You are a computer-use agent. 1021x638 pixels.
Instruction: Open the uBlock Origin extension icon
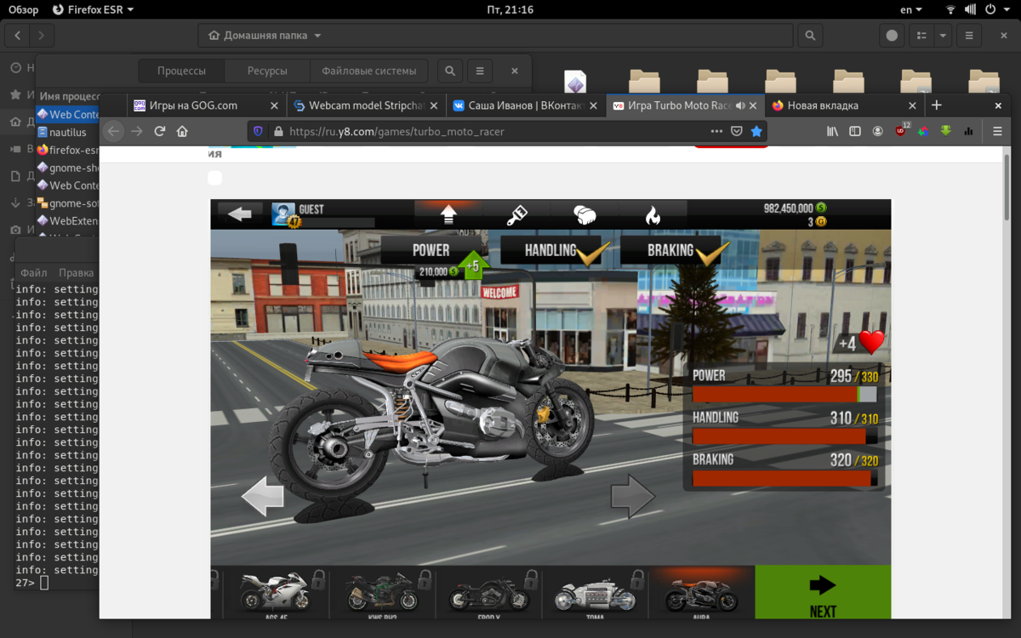(901, 131)
